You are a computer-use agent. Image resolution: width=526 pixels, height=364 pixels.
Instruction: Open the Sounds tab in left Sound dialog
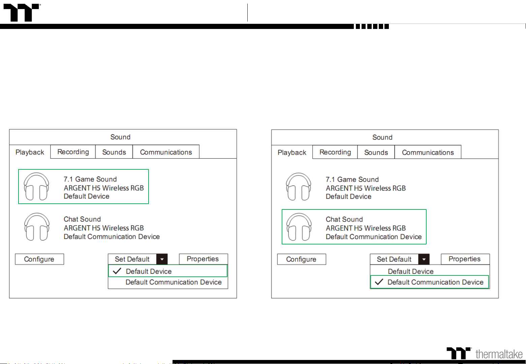click(x=114, y=152)
